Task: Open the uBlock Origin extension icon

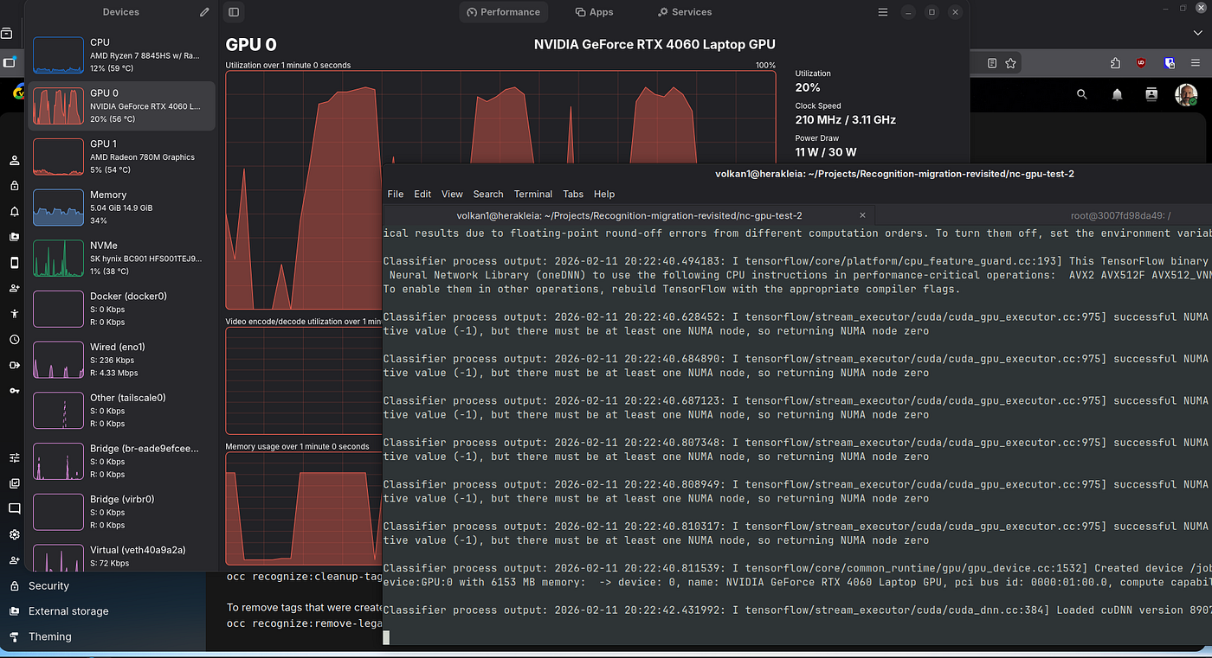Action: pos(1141,63)
